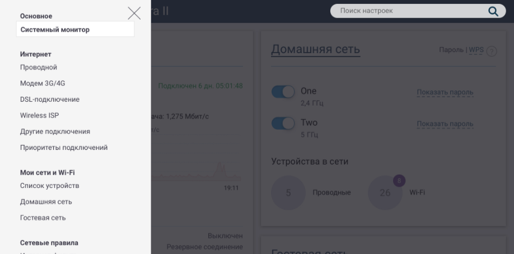Close the side navigation menu
The height and width of the screenshot is (254, 514).
coord(134,13)
